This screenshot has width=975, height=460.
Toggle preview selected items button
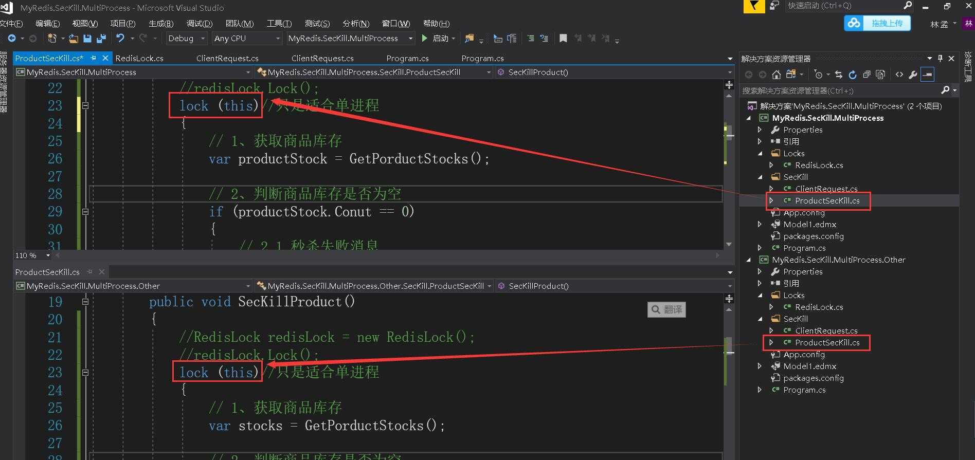[x=927, y=75]
